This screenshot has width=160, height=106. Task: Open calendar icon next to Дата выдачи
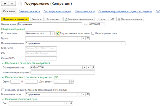pyautogui.click(x=71, y=82)
